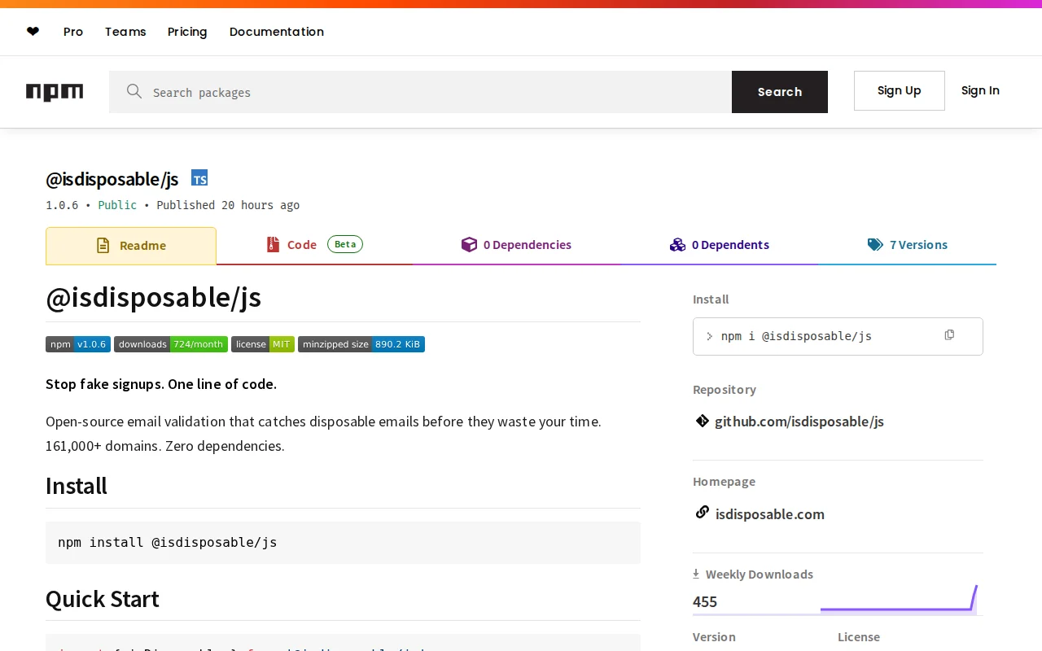Click the Dependencies cube icon
1042x651 pixels.
pyautogui.click(x=469, y=244)
